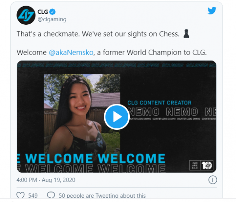The image size is (236, 202).
Task: Play the Nemo welcome video
Action: [x=117, y=117]
